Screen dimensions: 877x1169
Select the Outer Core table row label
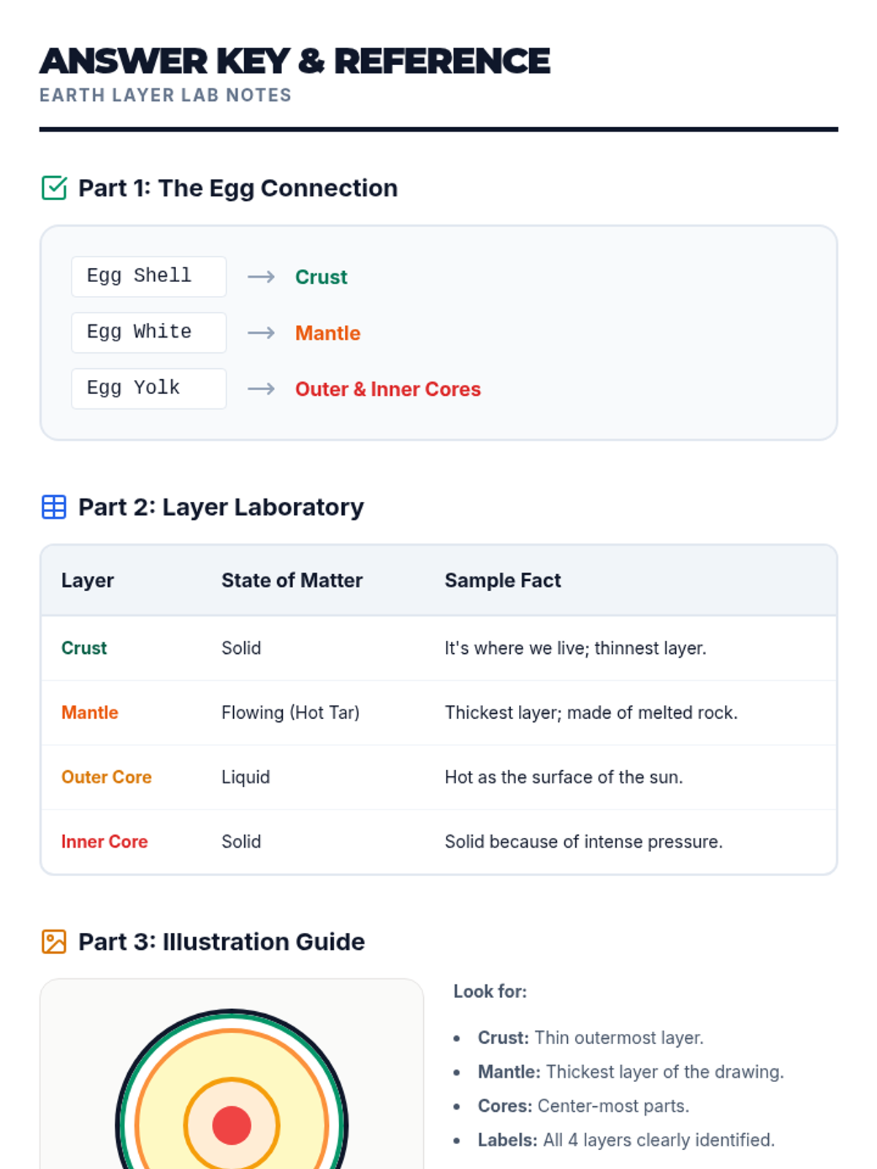pos(107,777)
